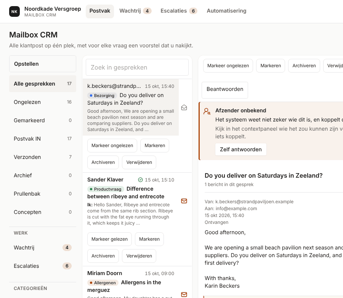Click Markeer ongelezen under k.beckers conversation
Screen dimensions: 343x298
click(112, 146)
